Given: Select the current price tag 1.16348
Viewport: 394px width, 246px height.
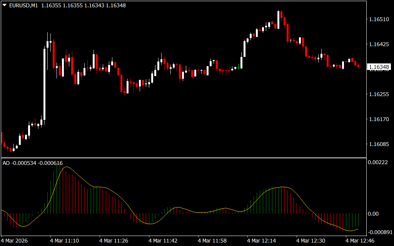Looking at the screenshot, I should coord(379,67).
